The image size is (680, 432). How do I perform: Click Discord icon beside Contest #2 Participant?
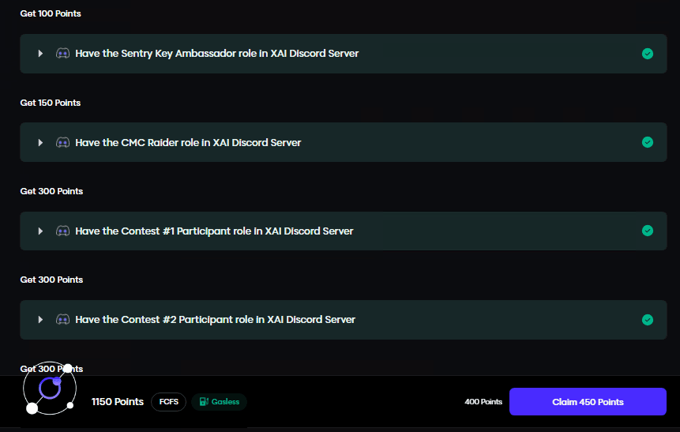(63, 320)
